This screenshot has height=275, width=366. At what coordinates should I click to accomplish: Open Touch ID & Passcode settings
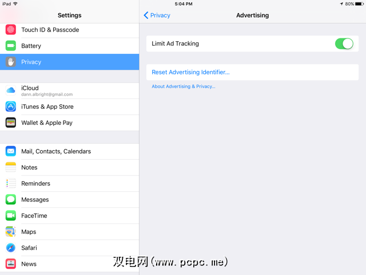tap(70, 30)
